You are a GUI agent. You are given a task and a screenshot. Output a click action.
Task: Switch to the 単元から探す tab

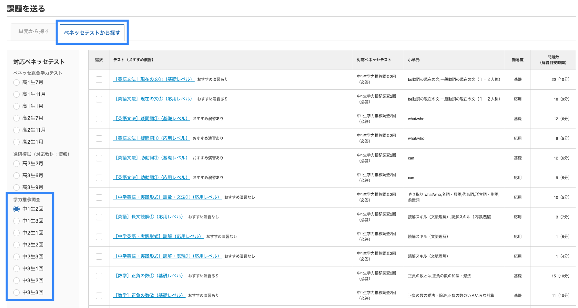[34, 32]
